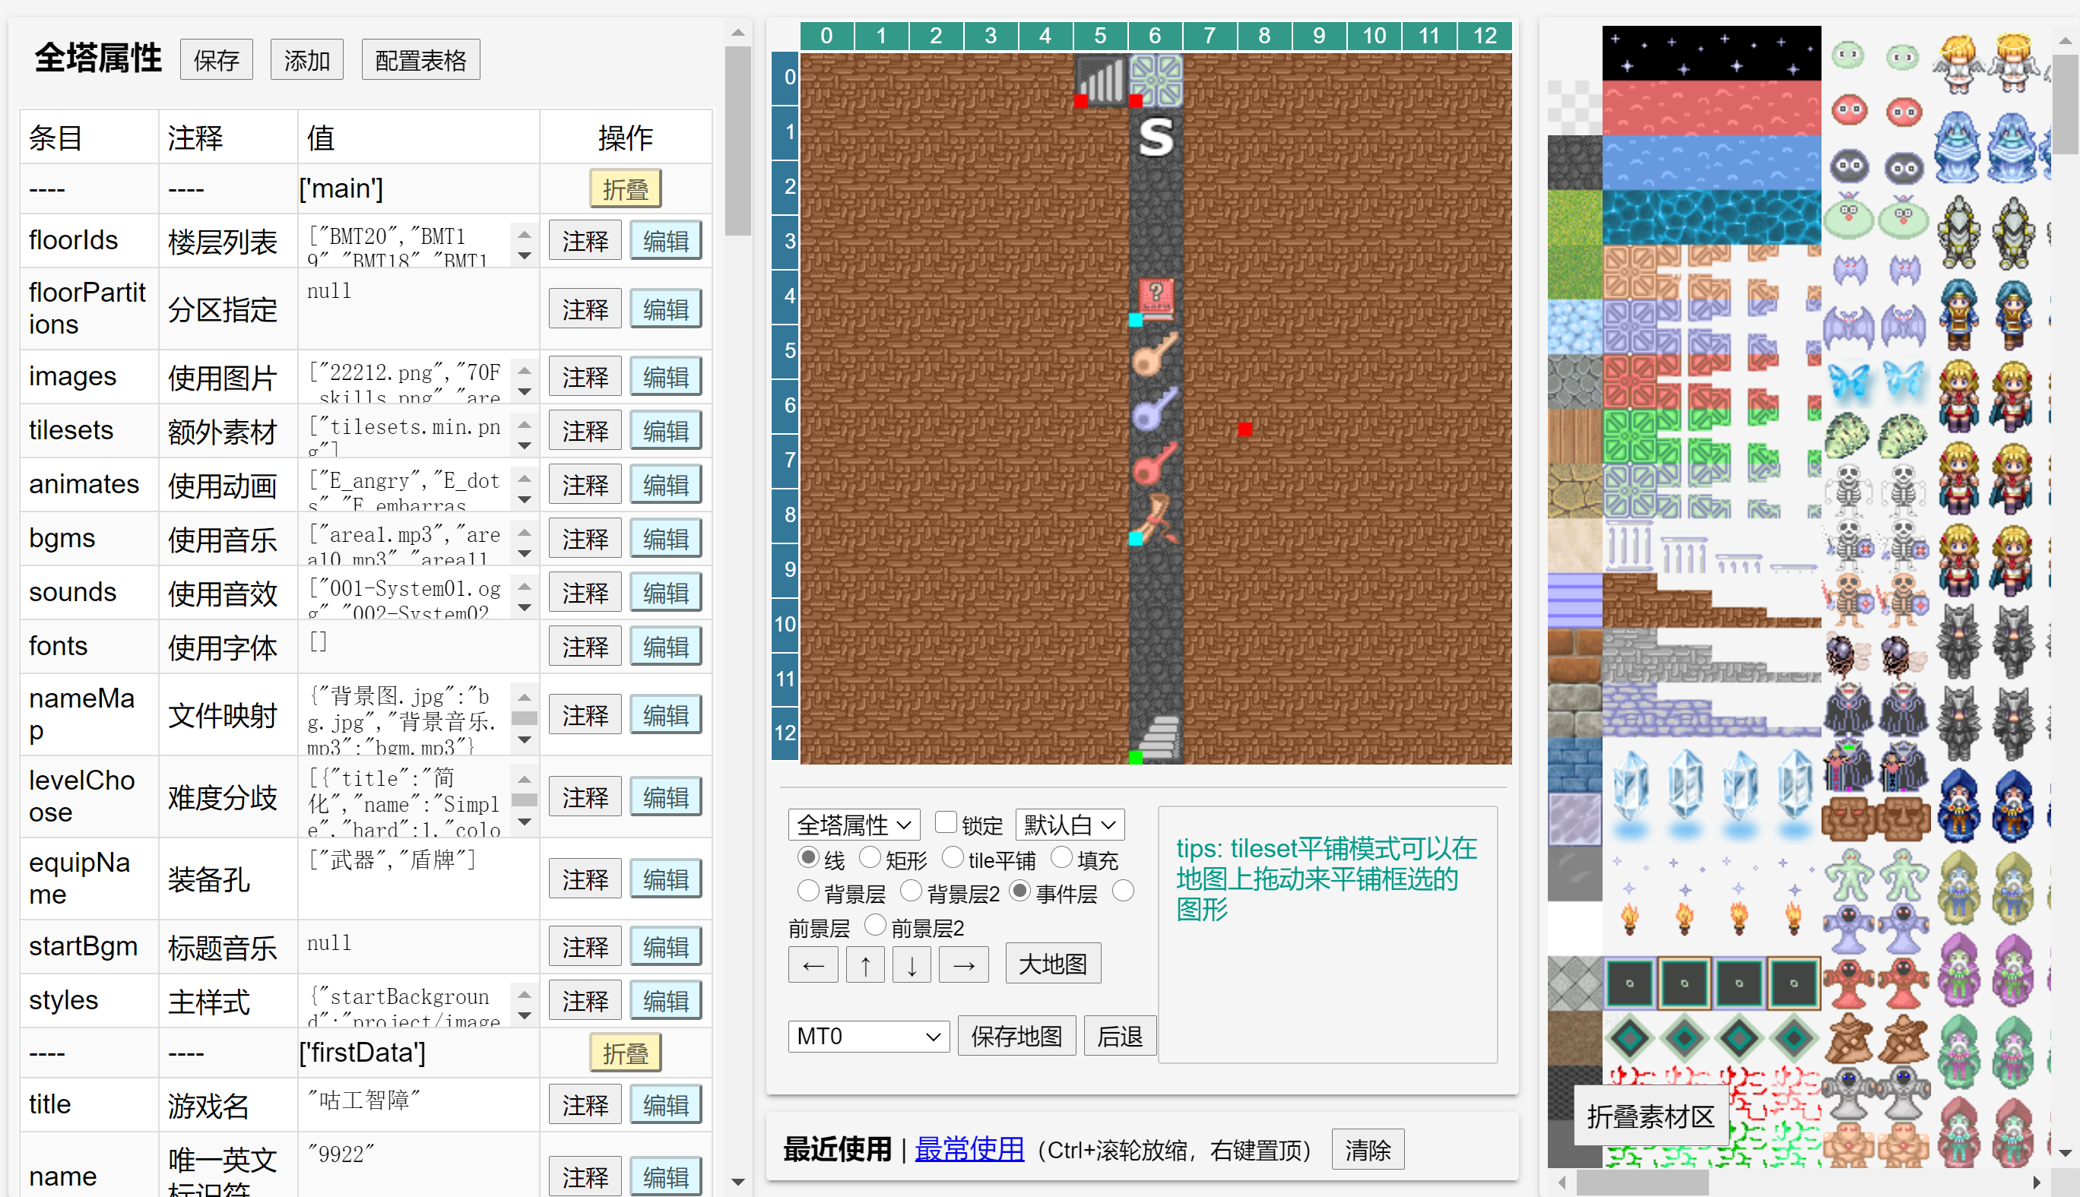This screenshot has height=1197, width=2080.
Task: Pick the first torch flame tile in the palette
Action: click(1628, 917)
